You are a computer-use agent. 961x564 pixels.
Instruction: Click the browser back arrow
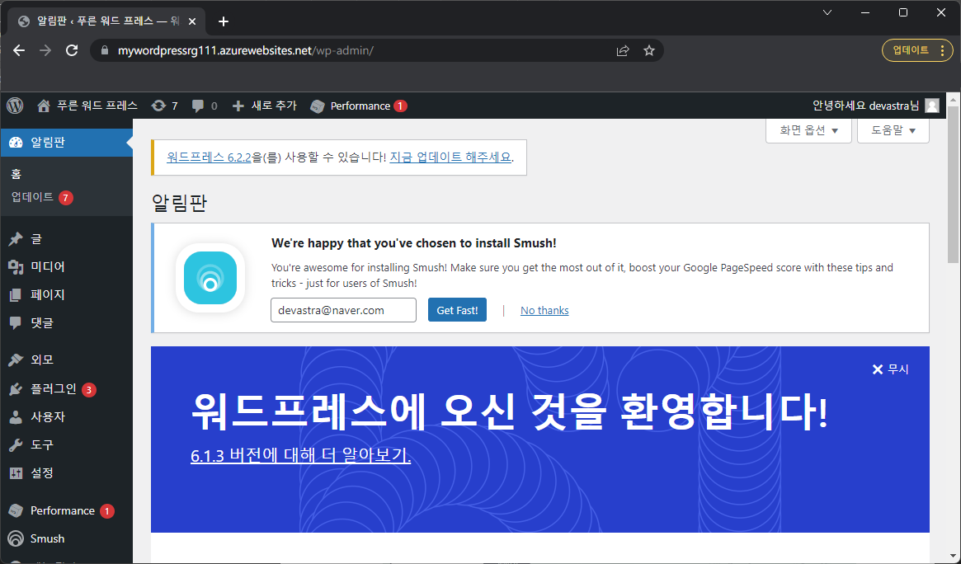tap(19, 50)
